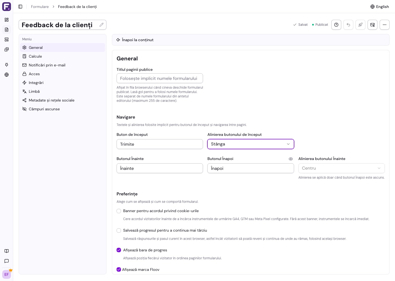Open the help question mark button
395x281 pixels.
336,25
